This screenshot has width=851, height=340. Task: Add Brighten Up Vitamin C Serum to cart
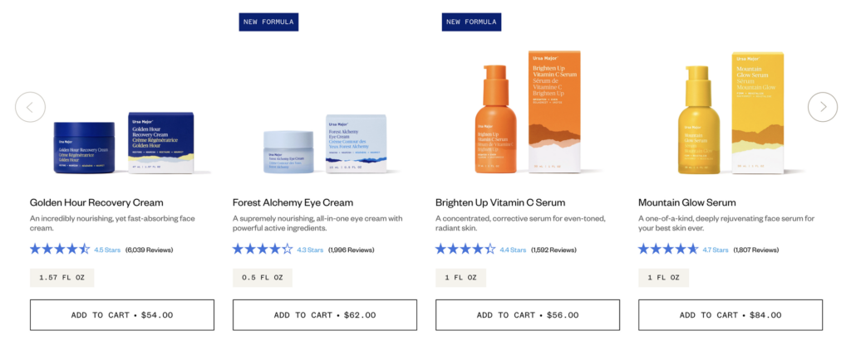click(528, 315)
